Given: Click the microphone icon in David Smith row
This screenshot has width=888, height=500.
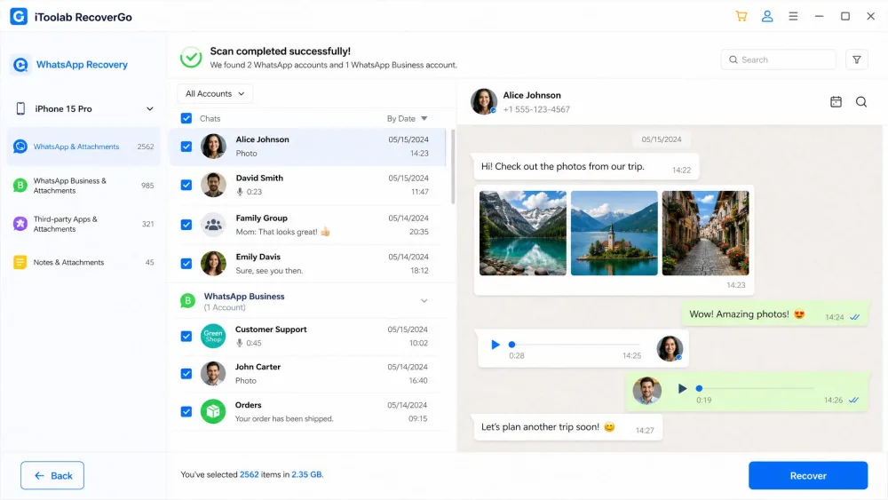Looking at the screenshot, I should click(x=240, y=192).
